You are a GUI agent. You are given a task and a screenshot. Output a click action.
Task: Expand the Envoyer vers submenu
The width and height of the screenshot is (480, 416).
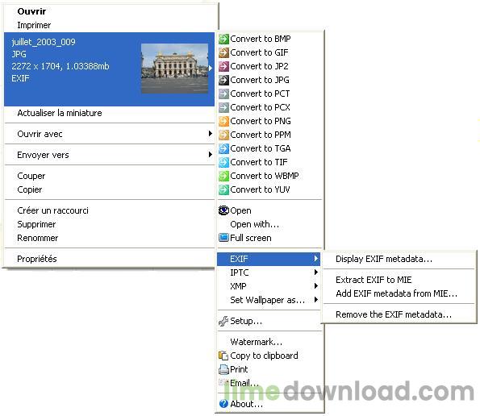(x=109, y=155)
